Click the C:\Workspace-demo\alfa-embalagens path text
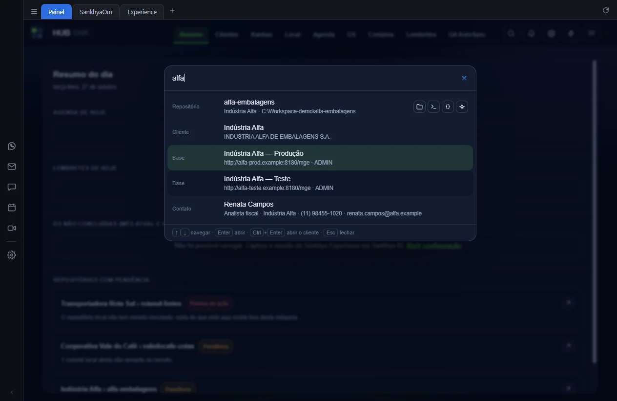Image resolution: width=617 pixels, height=401 pixels. pyautogui.click(x=308, y=111)
